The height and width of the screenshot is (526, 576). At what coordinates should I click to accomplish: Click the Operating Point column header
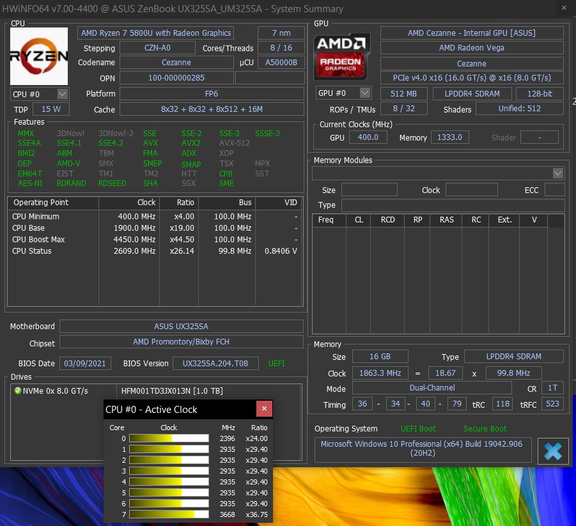[53, 203]
